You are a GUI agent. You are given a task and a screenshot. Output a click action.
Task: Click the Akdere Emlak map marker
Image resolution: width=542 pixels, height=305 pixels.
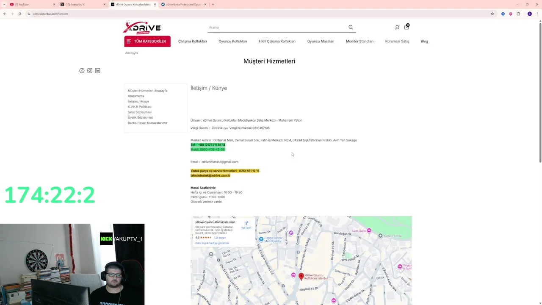(380, 236)
